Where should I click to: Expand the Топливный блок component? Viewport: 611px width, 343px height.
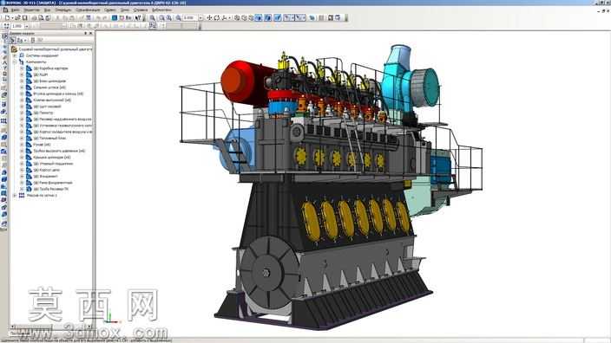(x=22, y=138)
